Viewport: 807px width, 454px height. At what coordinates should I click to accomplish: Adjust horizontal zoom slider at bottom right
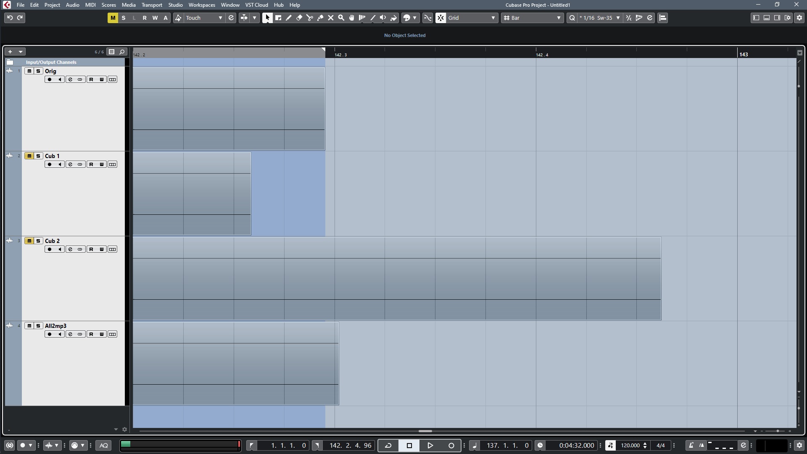pos(778,431)
